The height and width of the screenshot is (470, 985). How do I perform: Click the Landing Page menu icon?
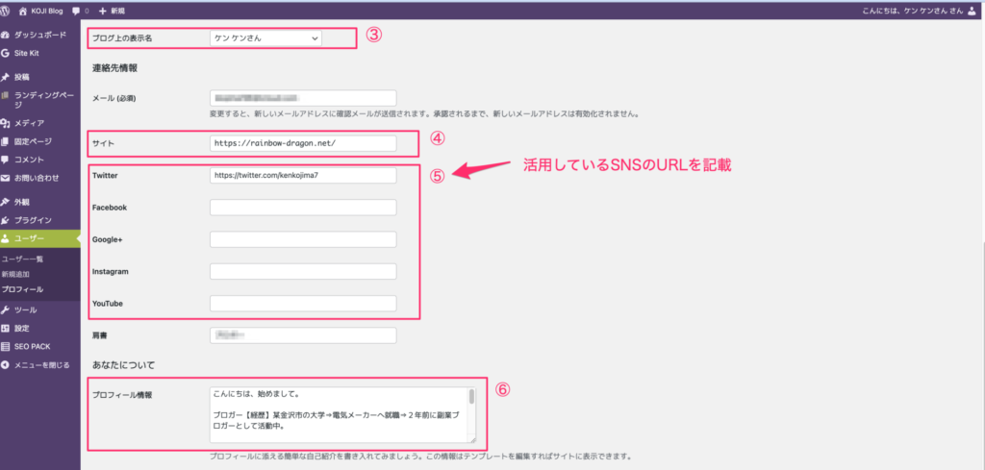click(x=5, y=95)
